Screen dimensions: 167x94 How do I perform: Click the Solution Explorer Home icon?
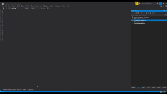[136, 13]
